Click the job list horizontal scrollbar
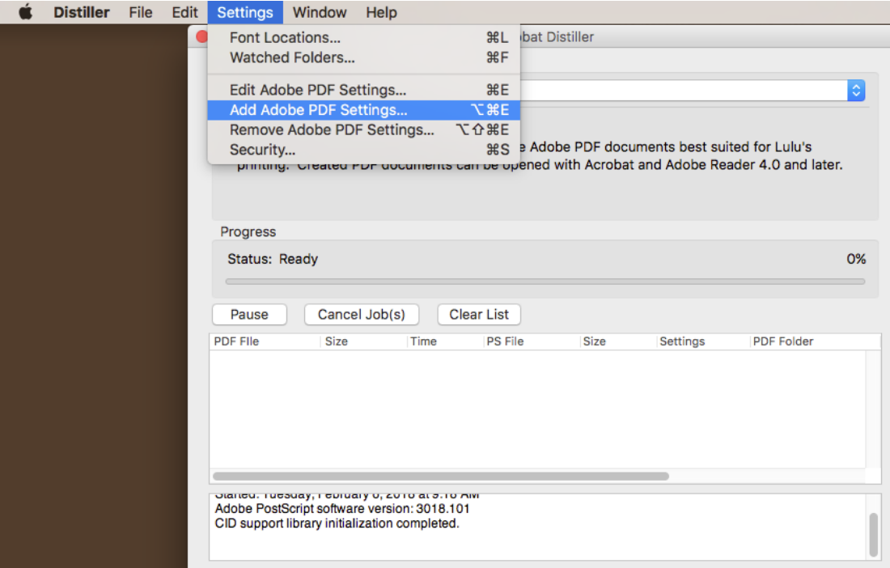This screenshot has width=890, height=568. pyautogui.click(x=441, y=476)
